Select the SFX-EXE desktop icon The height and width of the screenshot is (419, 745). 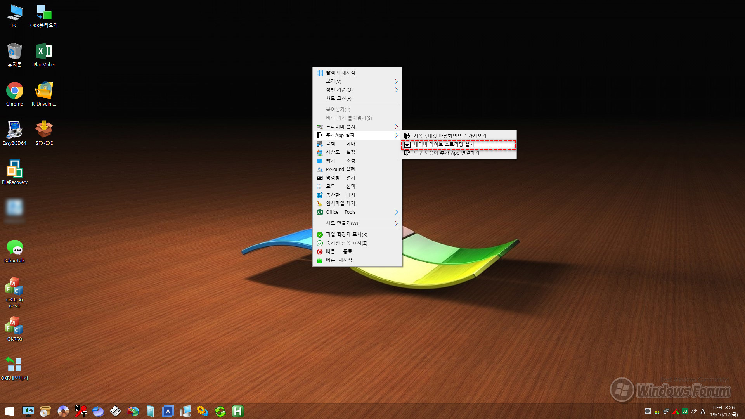coord(44,133)
